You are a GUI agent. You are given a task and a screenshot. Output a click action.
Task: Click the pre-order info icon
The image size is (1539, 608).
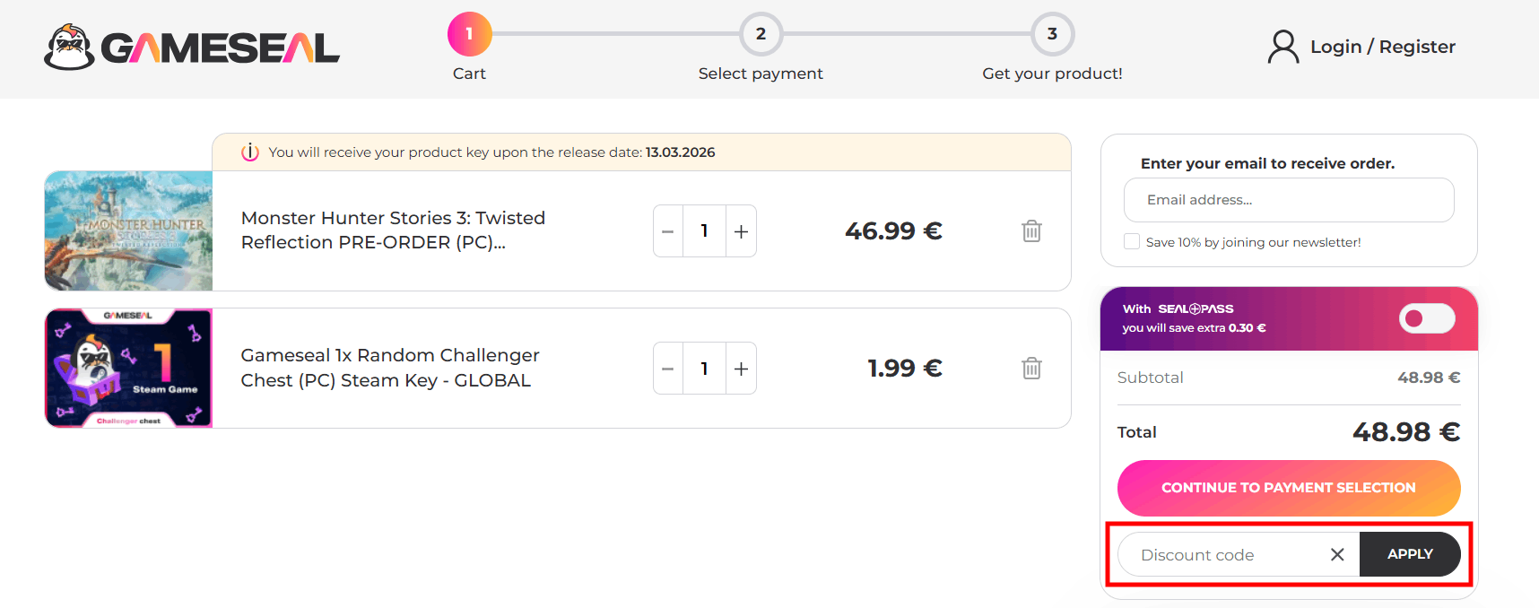(250, 152)
